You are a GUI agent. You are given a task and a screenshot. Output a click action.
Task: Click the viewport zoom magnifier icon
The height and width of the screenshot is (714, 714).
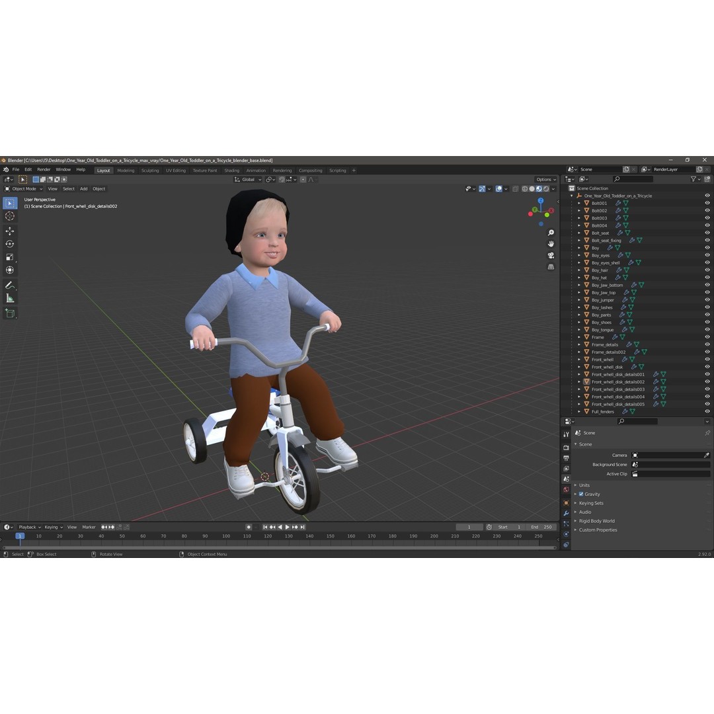click(551, 233)
